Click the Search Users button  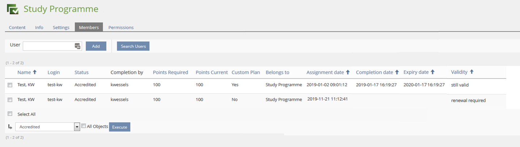pyautogui.click(x=133, y=46)
